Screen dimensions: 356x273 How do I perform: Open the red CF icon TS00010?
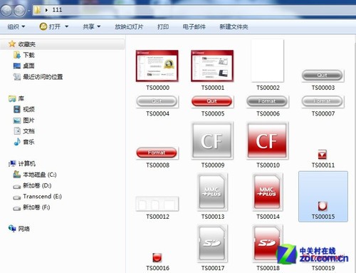click(267, 140)
